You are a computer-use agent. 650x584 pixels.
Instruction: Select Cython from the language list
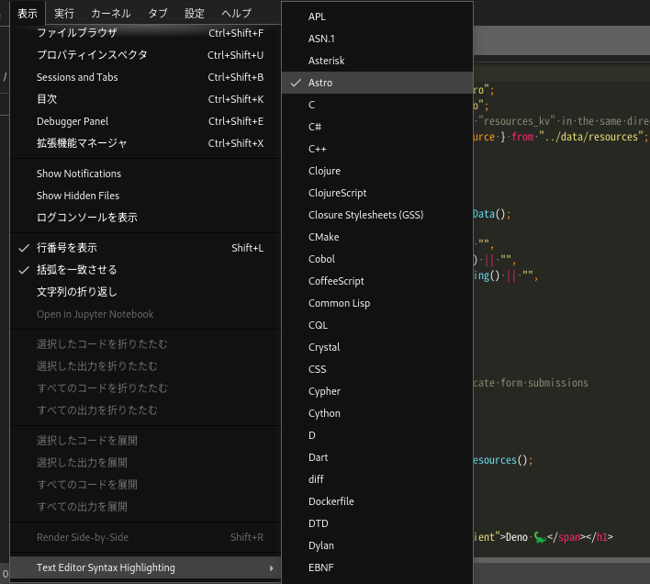coord(324,413)
